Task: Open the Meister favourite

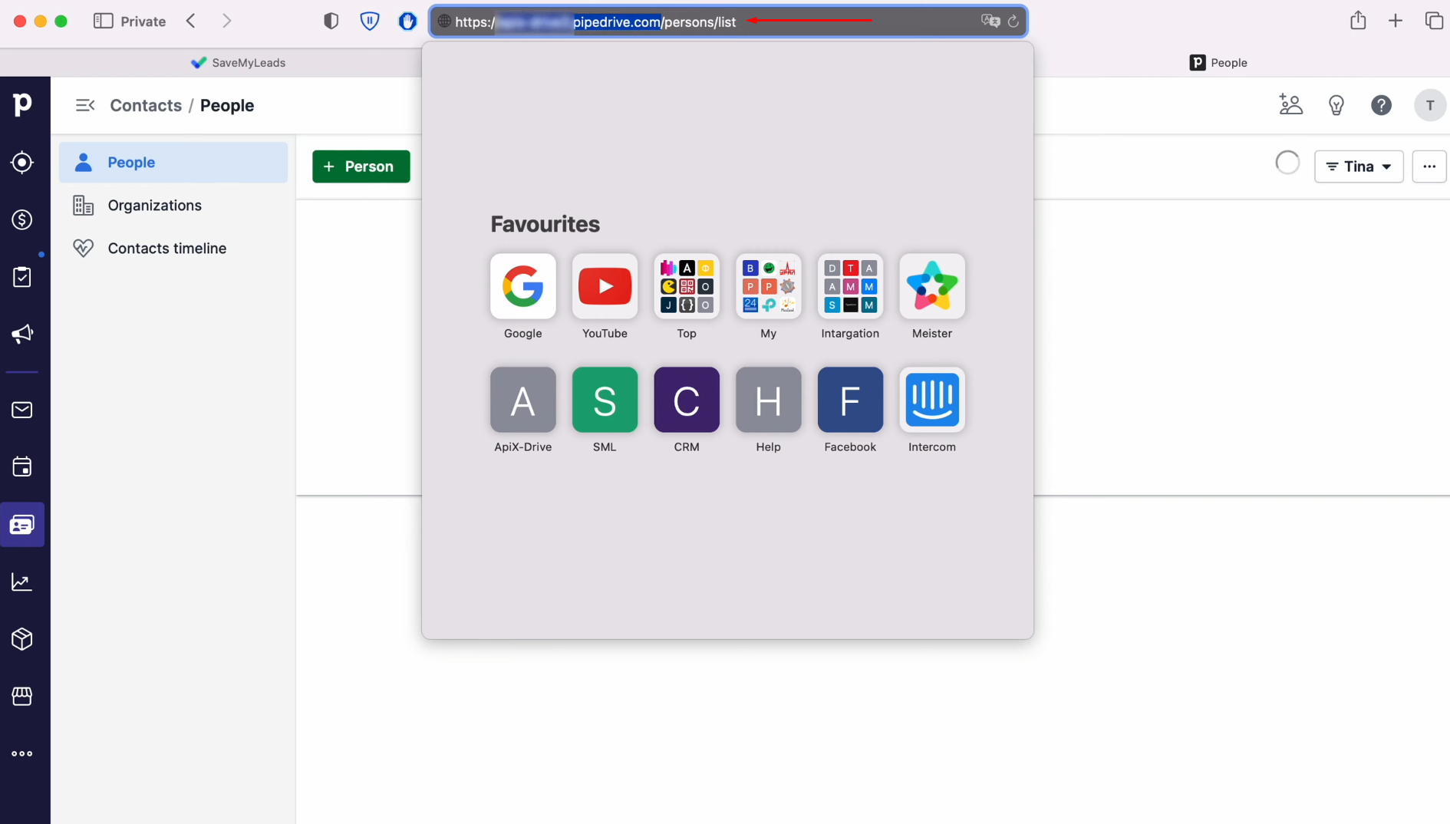Action: point(932,286)
